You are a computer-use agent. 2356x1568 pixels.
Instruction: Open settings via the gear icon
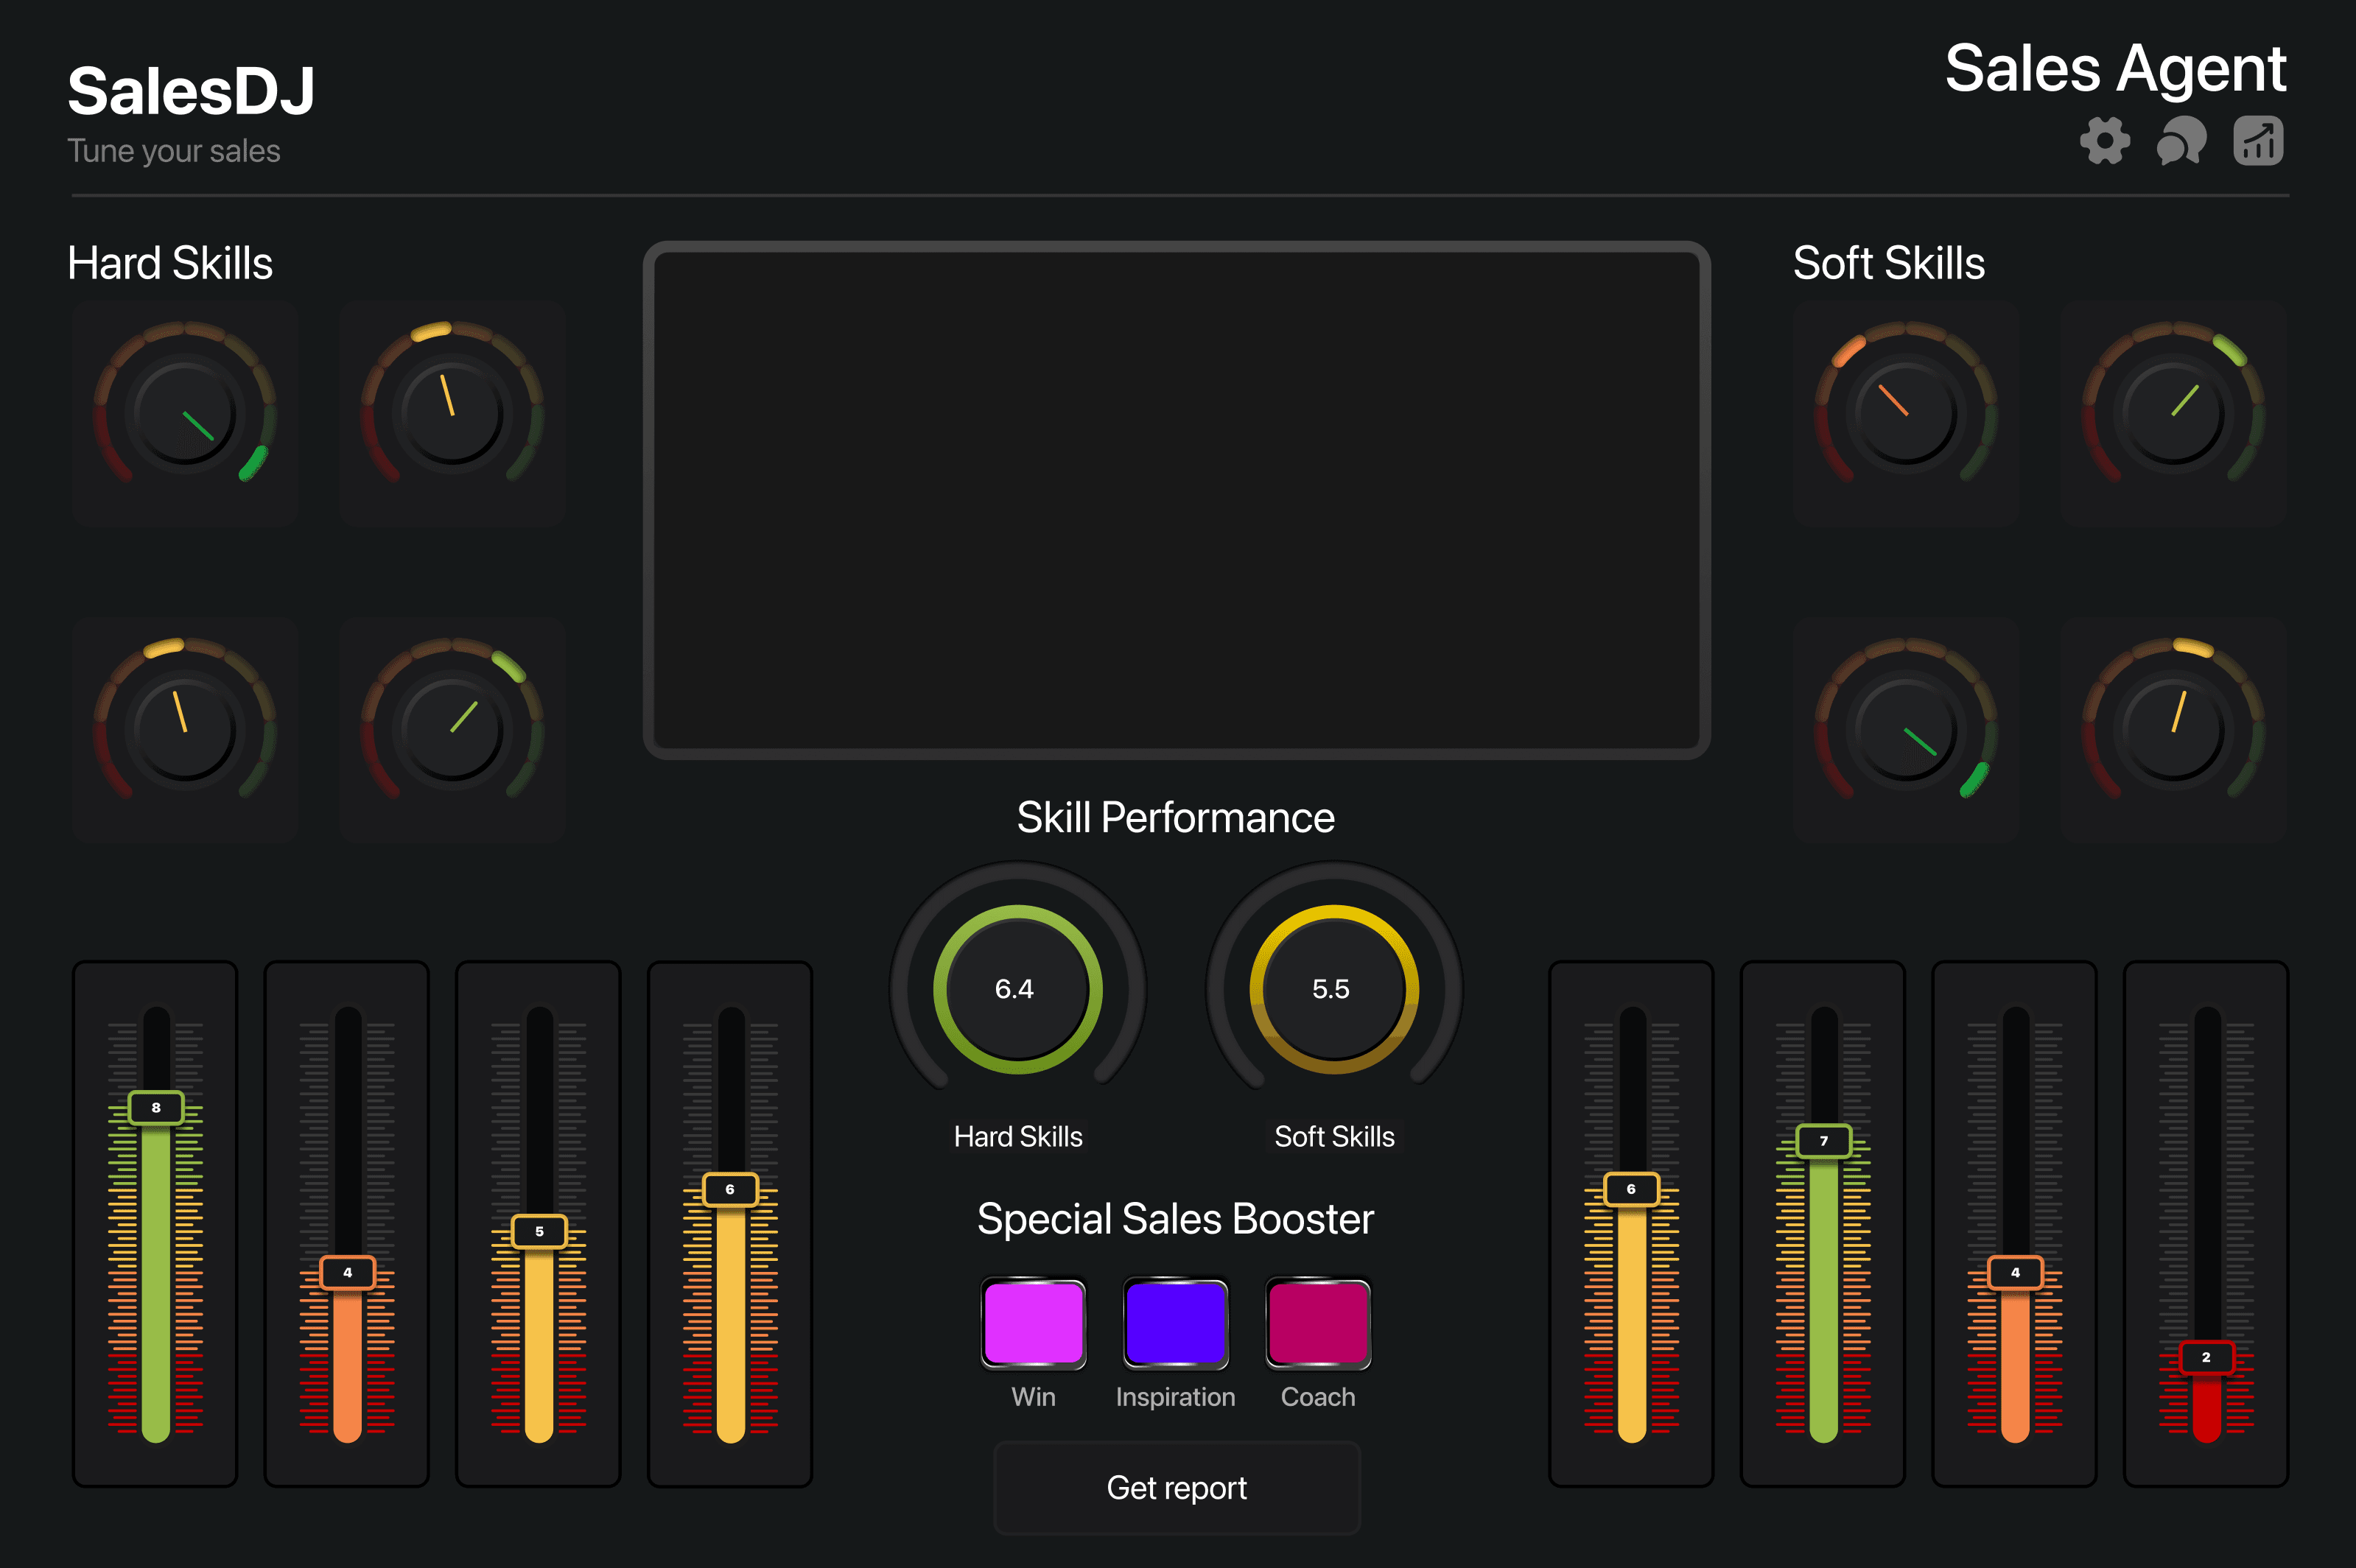click(x=2104, y=141)
